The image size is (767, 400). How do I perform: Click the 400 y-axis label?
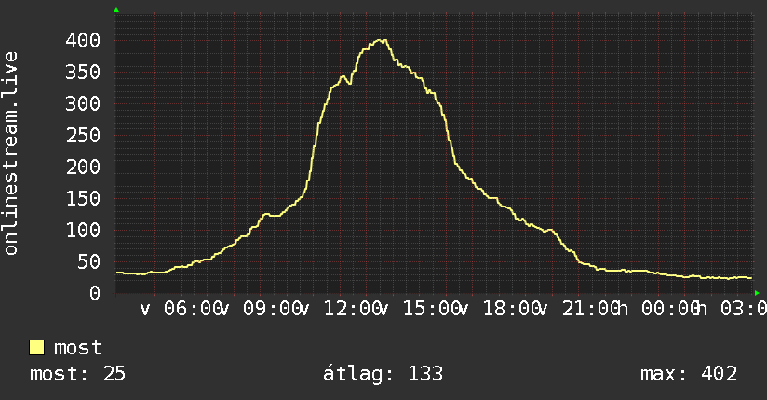83,40
